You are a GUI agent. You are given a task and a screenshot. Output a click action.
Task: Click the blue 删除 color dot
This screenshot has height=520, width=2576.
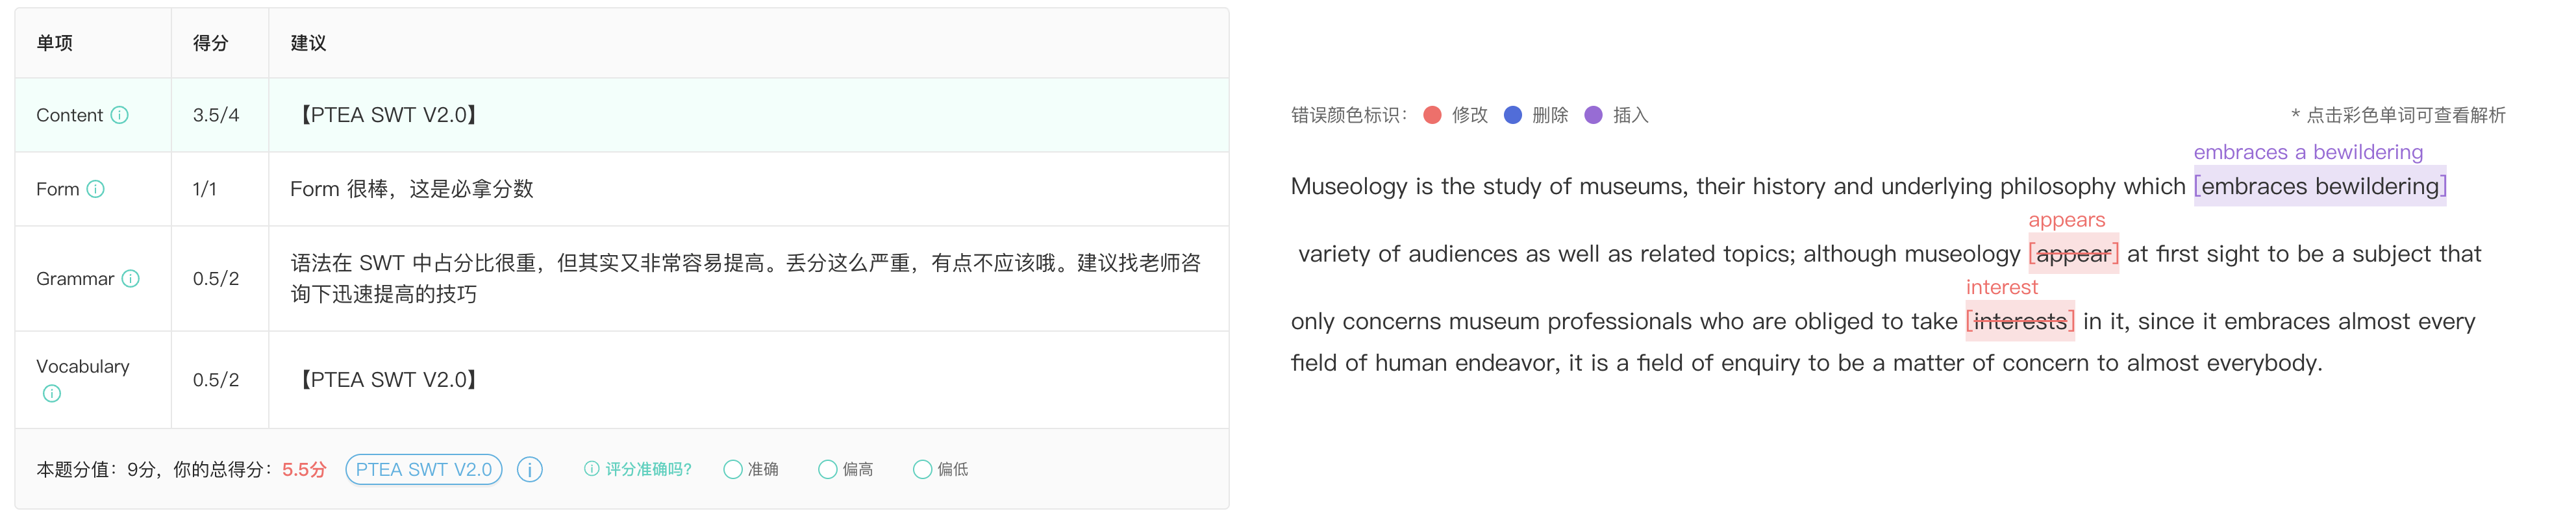click(1513, 115)
